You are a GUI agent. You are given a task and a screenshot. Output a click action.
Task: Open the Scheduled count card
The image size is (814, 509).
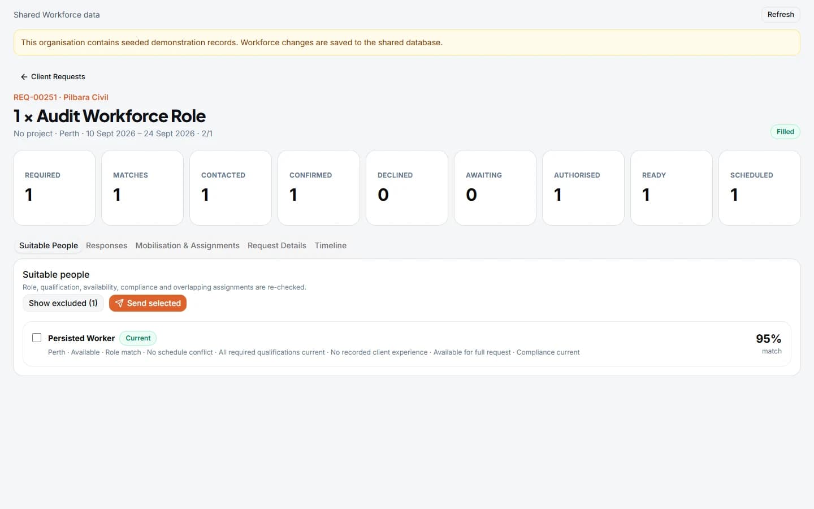pyautogui.click(x=760, y=188)
